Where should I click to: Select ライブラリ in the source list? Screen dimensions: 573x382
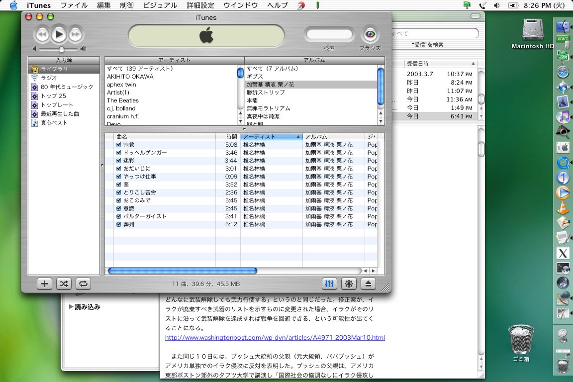(64, 69)
